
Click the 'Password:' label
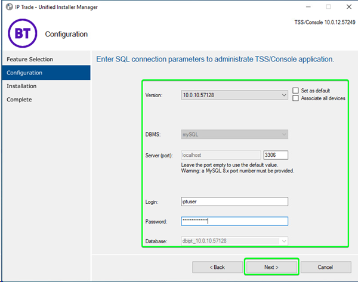156,222
